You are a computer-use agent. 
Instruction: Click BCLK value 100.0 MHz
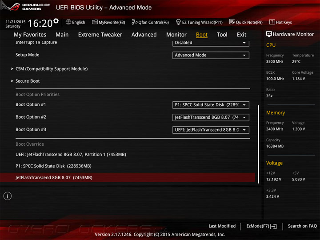[x=275, y=79]
